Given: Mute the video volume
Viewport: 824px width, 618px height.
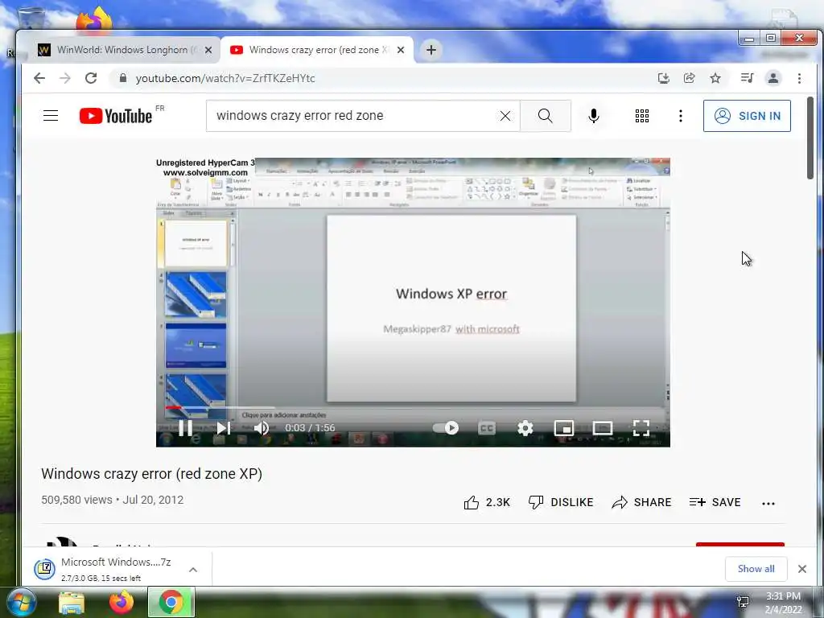Looking at the screenshot, I should click(262, 428).
